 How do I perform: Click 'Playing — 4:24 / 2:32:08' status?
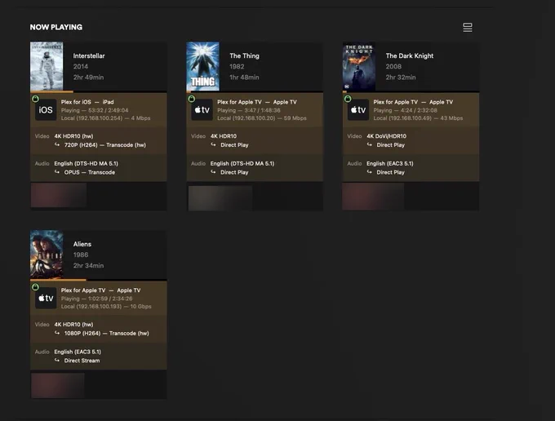pyautogui.click(x=406, y=110)
